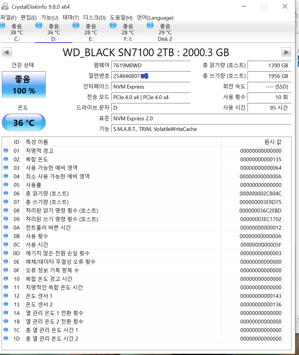Click the features field S.M.A.R.T., TRIM
Viewport: 299px width, 355px height.
click(x=201, y=129)
